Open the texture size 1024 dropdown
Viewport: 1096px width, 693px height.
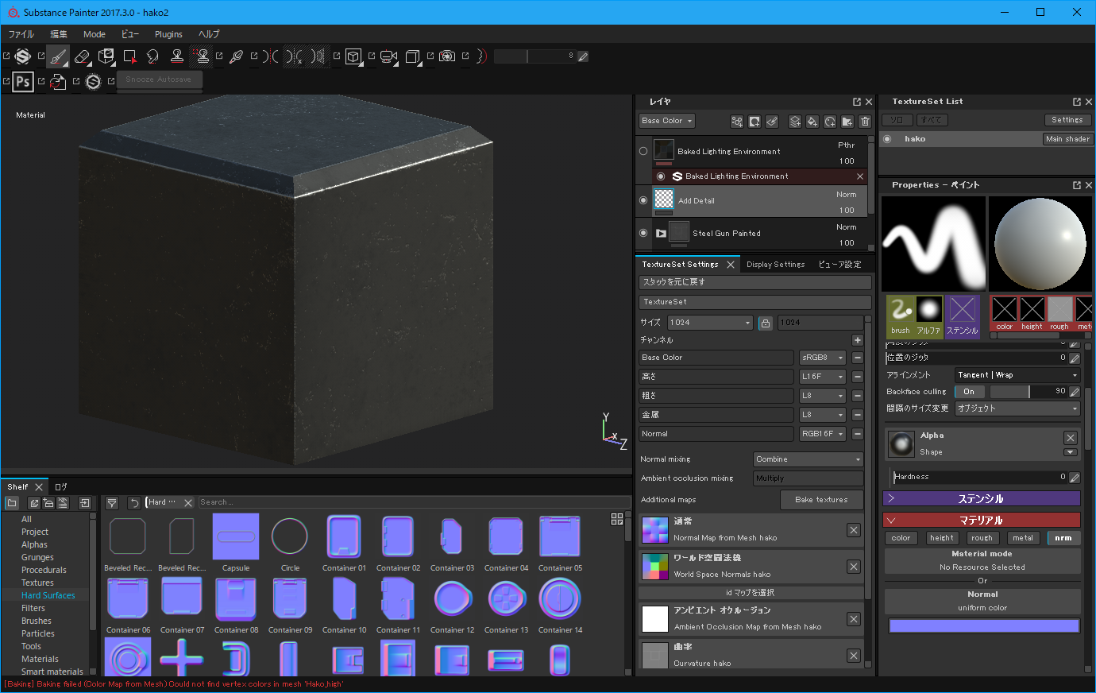click(710, 323)
